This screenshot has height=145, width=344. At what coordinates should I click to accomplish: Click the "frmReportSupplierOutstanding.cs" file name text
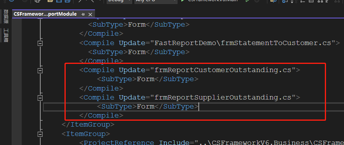pos(223,97)
